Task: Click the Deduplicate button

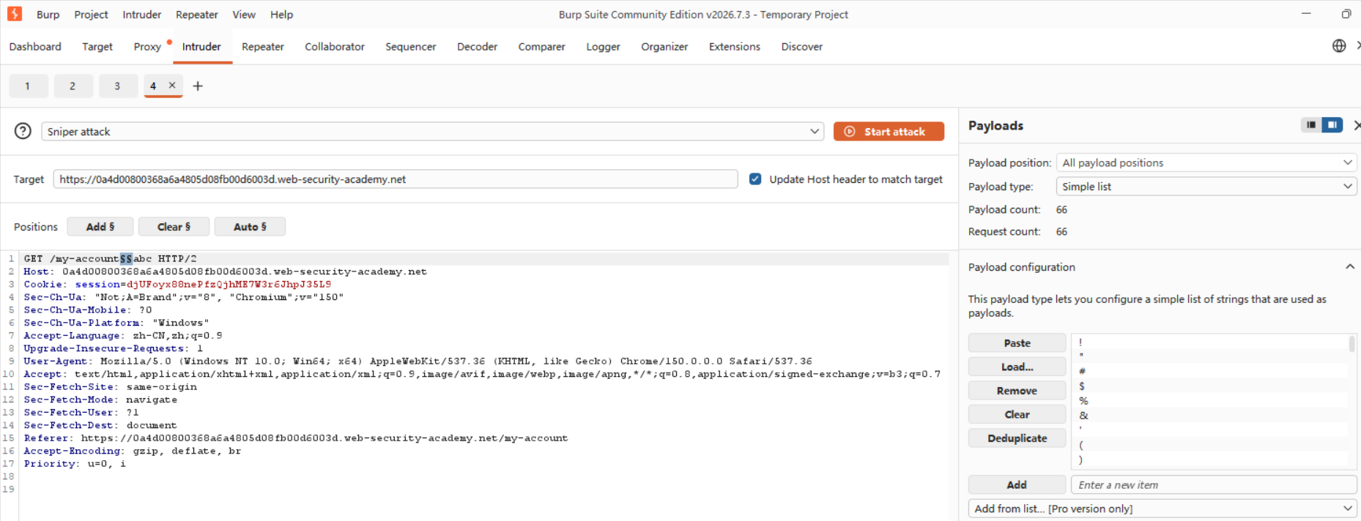Action: pyautogui.click(x=1017, y=438)
